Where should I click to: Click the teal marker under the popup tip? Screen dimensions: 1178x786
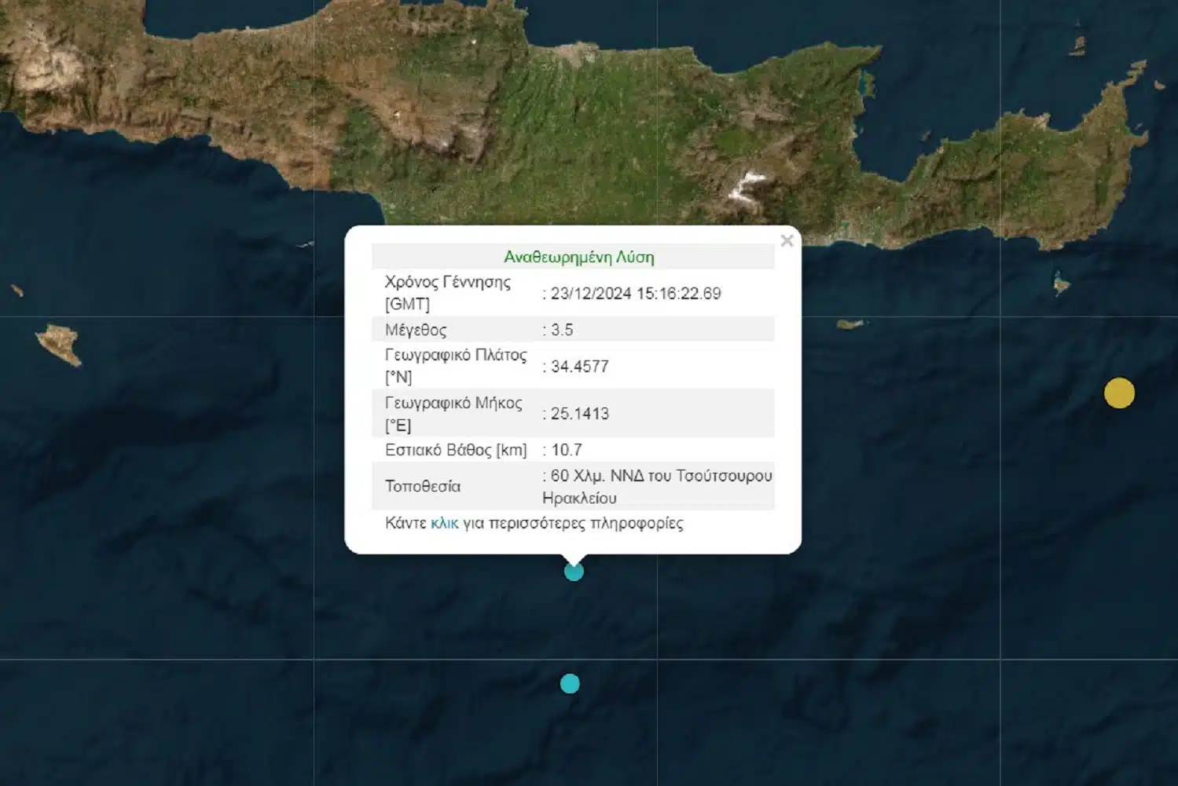[x=574, y=572]
